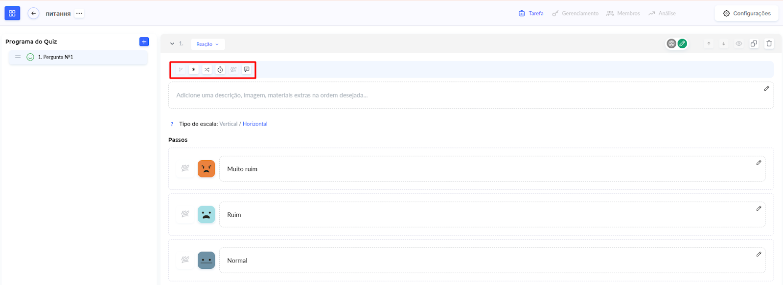Open the Análise tab
Image resolution: width=783 pixels, height=285 pixels.
point(662,13)
